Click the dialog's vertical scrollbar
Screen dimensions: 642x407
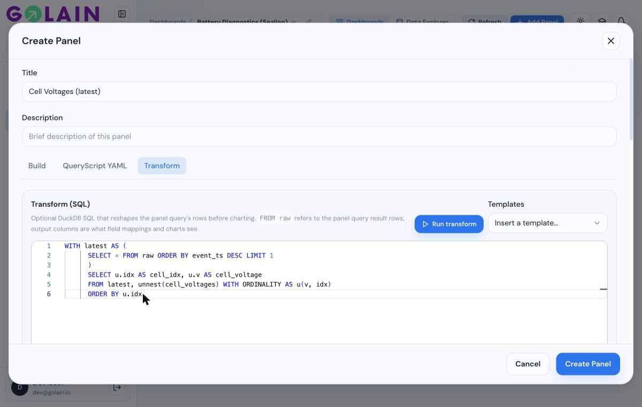(x=631, y=99)
